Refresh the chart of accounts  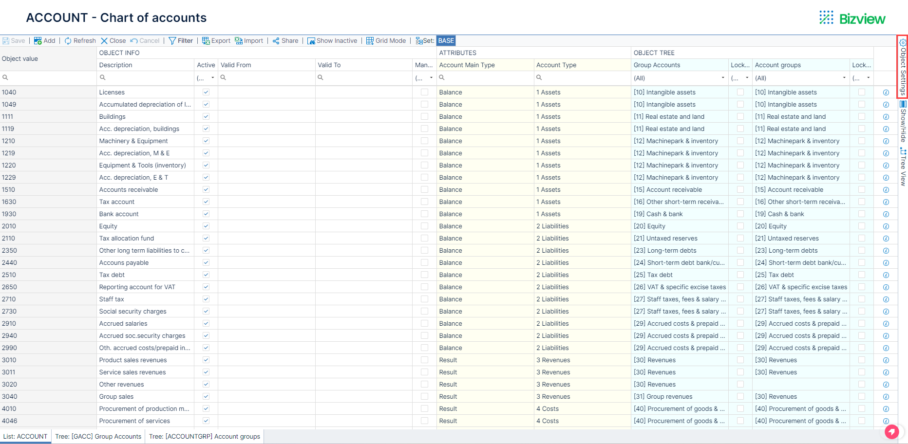coord(80,41)
